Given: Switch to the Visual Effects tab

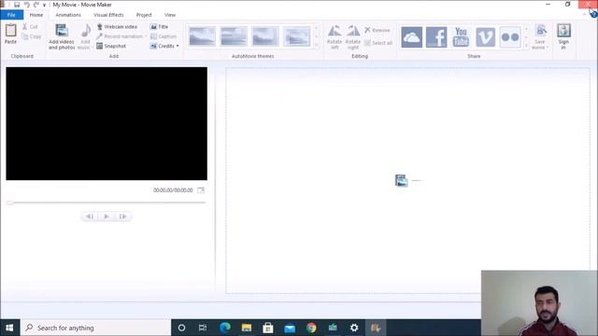Looking at the screenshot, I should click(108, 15).
